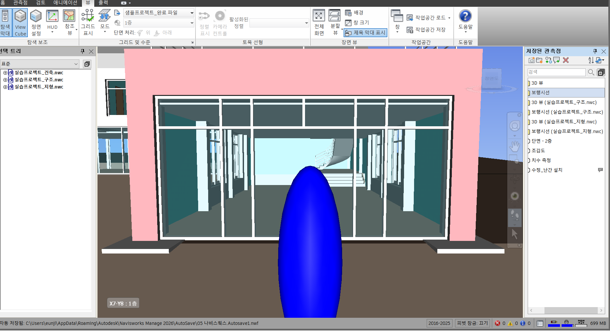Click 작업공간 저장 button

[426, 30]
